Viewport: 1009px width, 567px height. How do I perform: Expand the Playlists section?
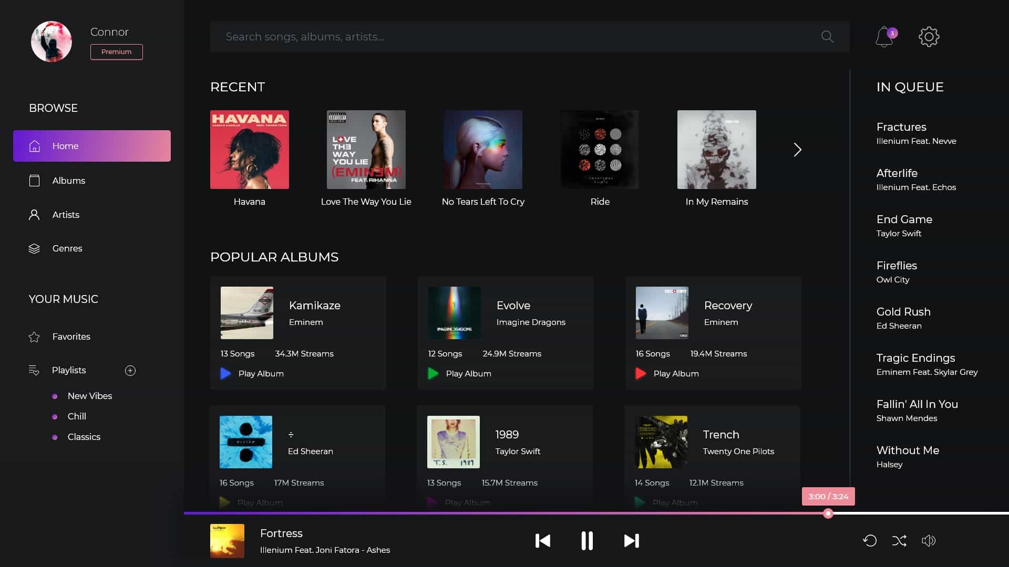pyautogui.click(x=68, y=370)
